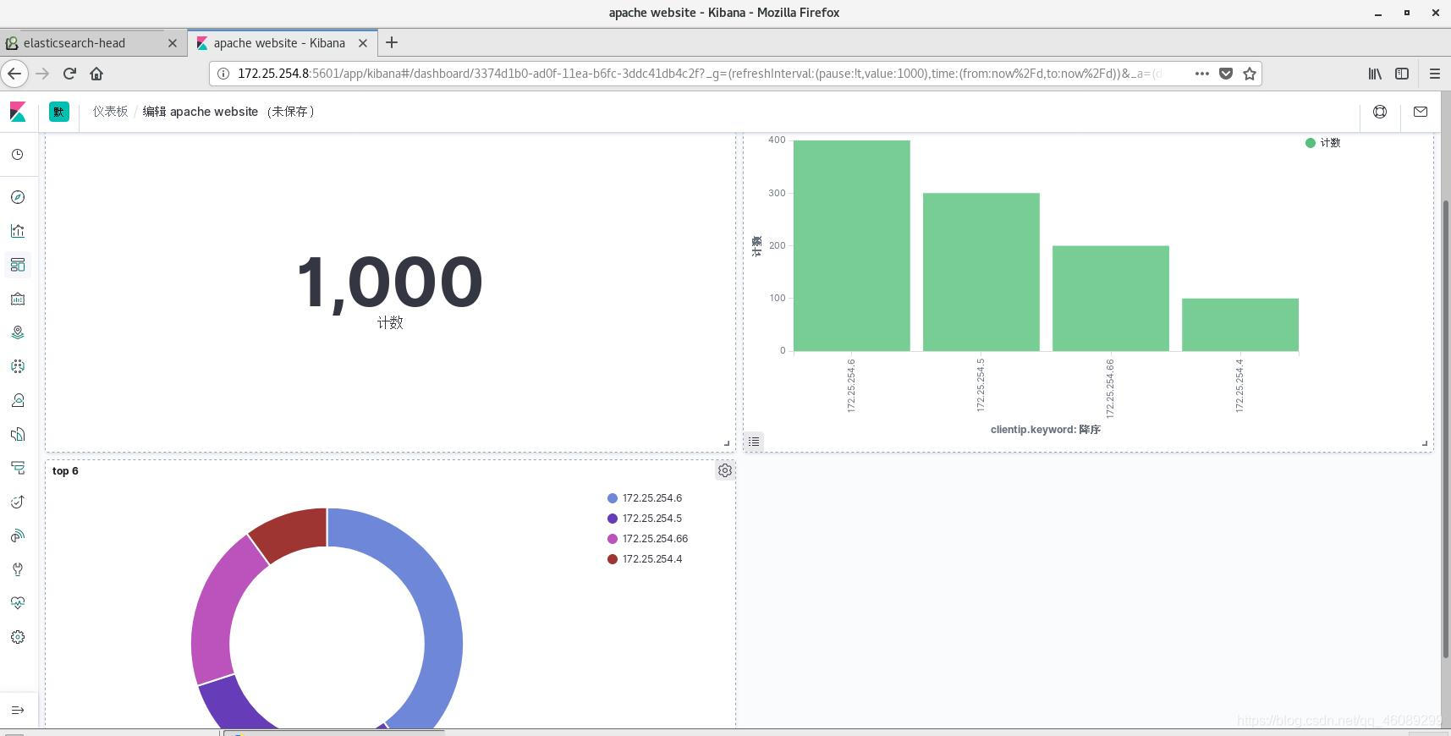Open Infrastructure metrics icon in sidebar
The height and width of the screenshot is (736, 1451).
[x=18, y=400]
